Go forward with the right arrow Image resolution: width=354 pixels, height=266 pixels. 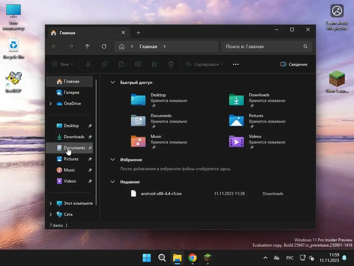point(71,46)
